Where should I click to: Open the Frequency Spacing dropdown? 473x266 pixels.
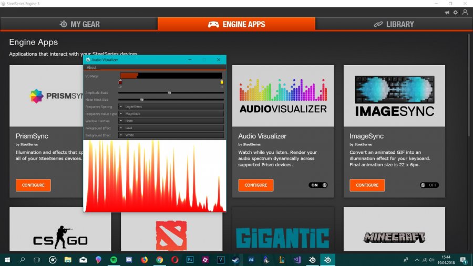point(171,107)
